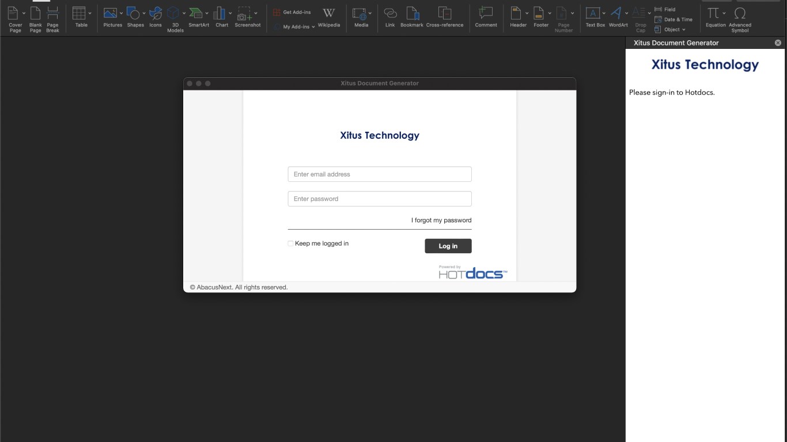Click the "© AbacusNext. All rights reserved." text

click(x=239, y=287)
